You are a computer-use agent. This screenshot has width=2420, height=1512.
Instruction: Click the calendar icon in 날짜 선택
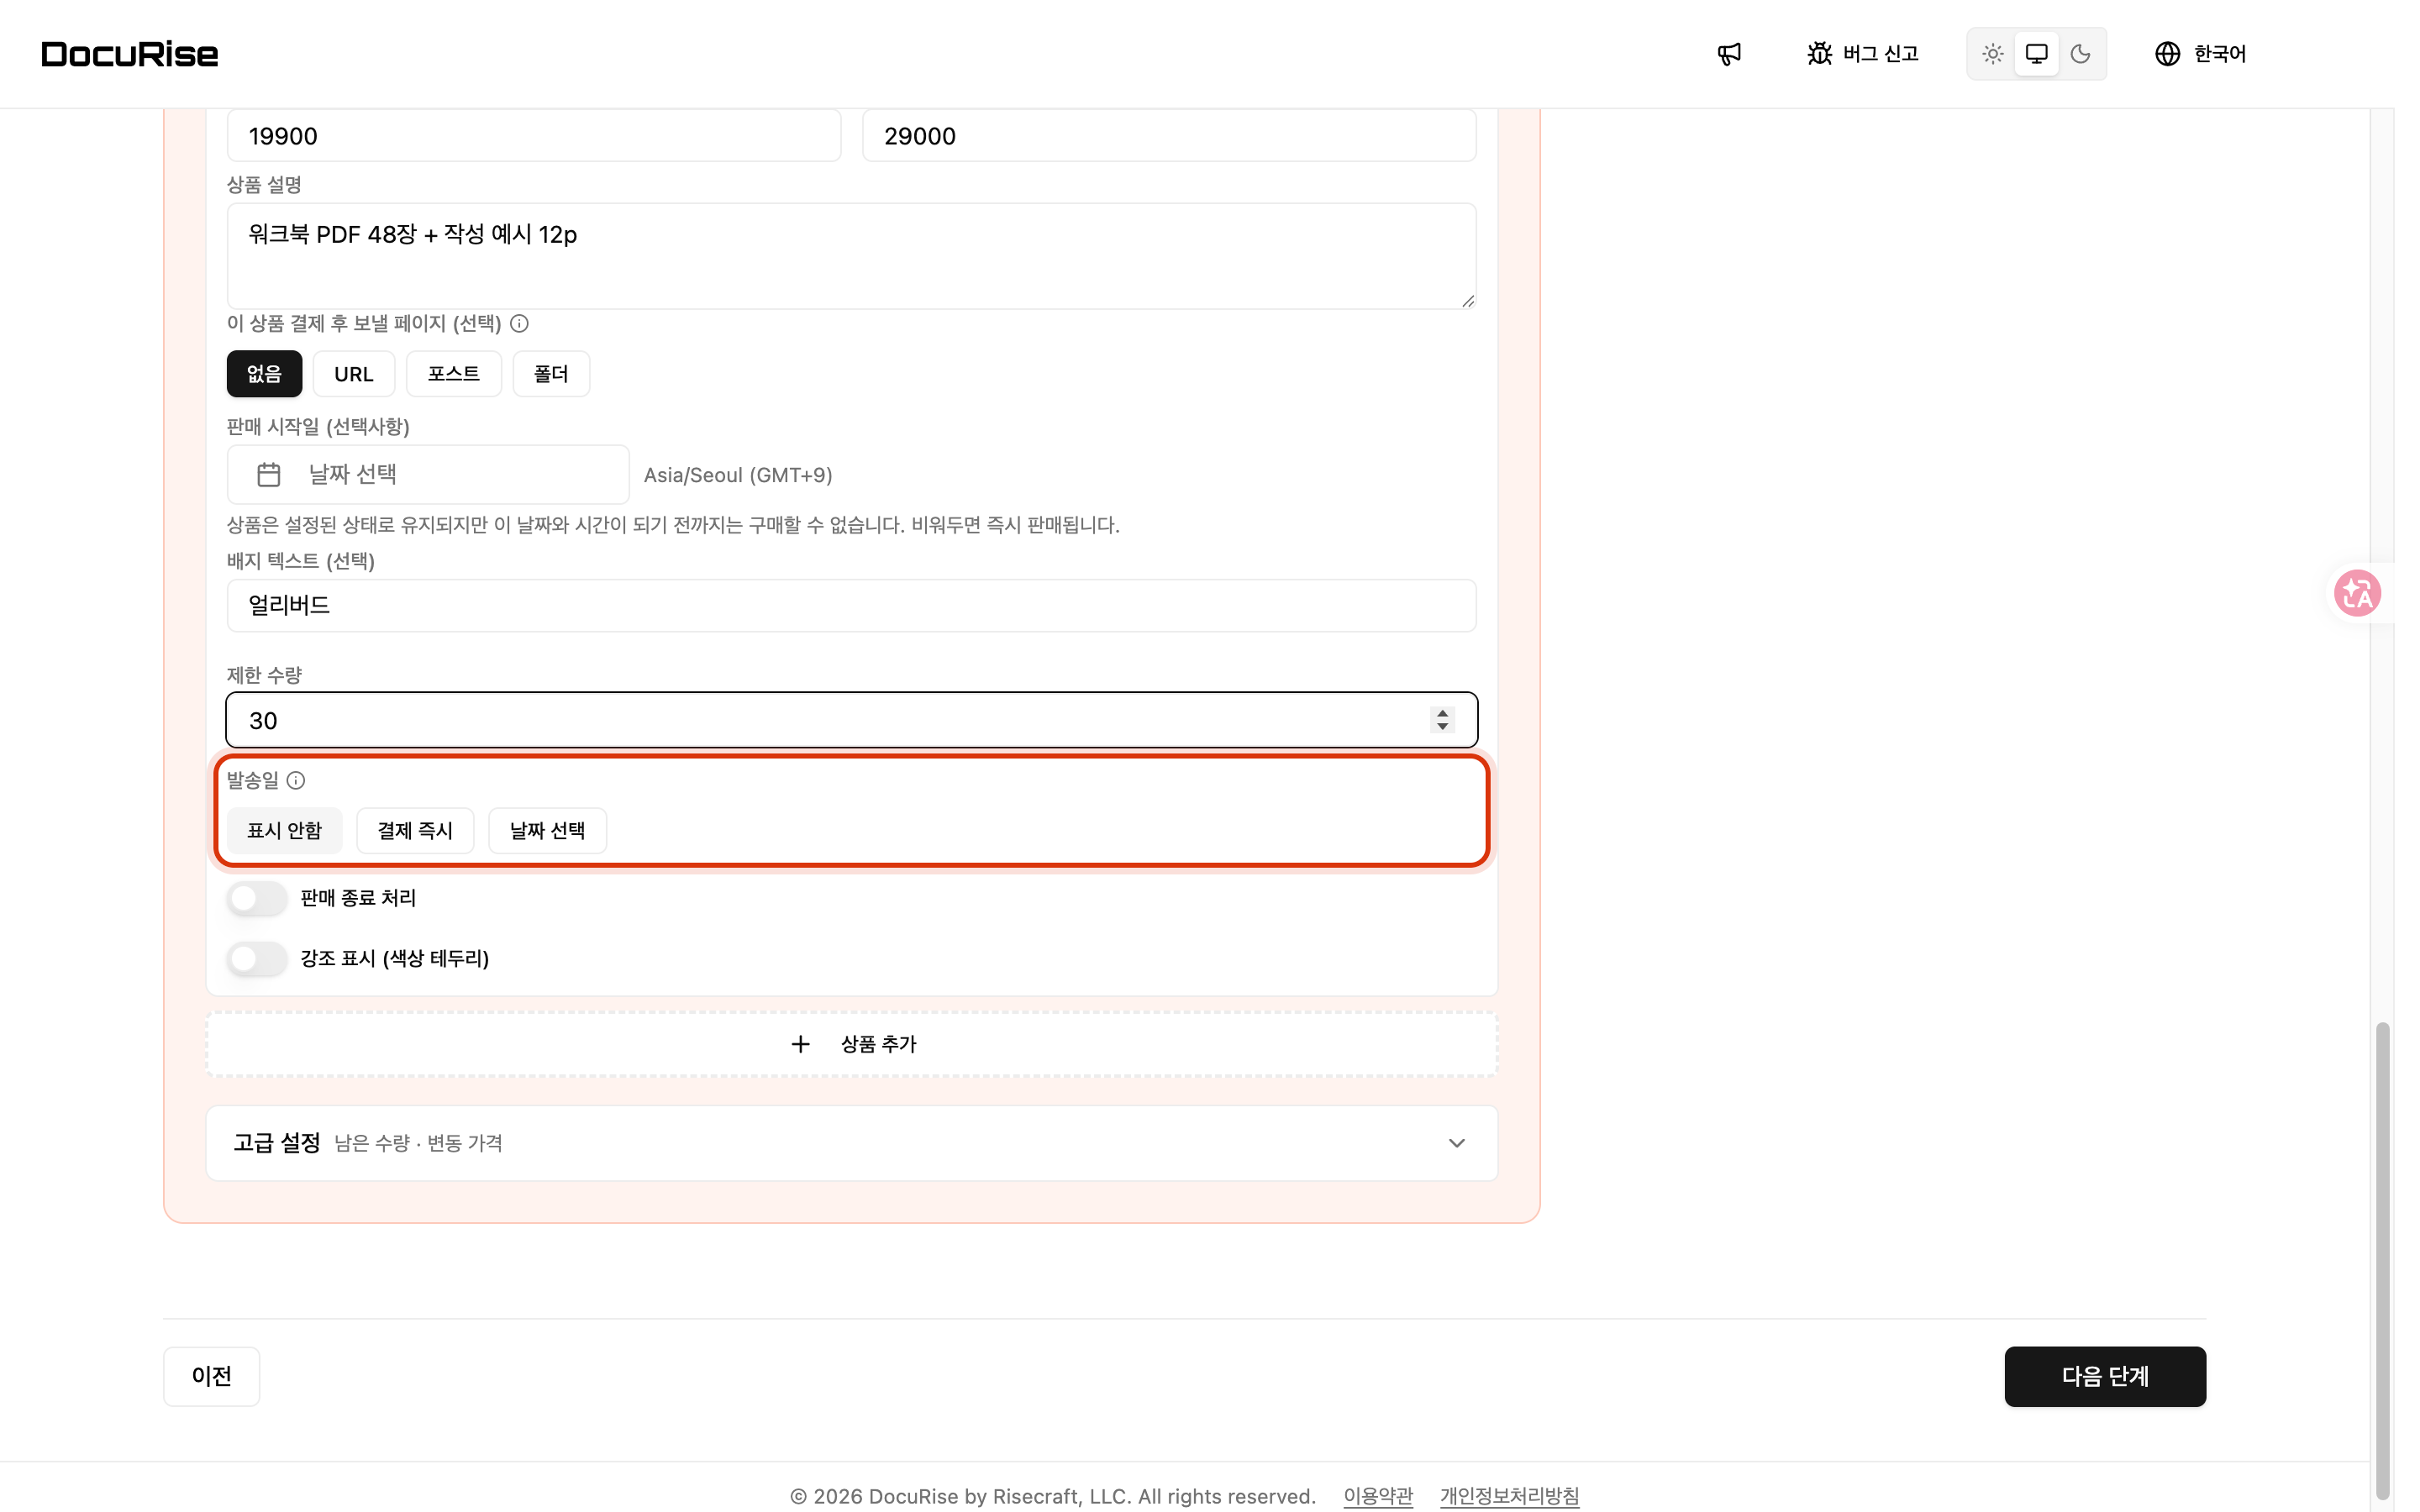coord(268,474)
